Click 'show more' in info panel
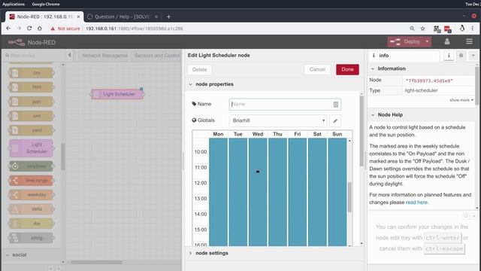 [461, 100]
